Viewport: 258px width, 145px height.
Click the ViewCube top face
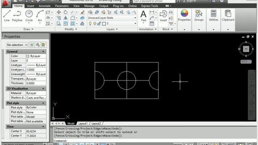pos(246,49)
